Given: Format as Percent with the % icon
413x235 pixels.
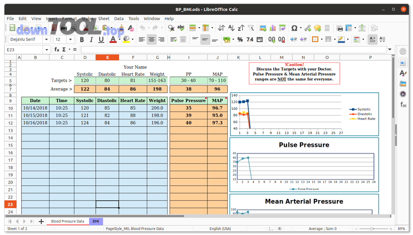Looking at the screenshot, I should (x=240, y=39).
